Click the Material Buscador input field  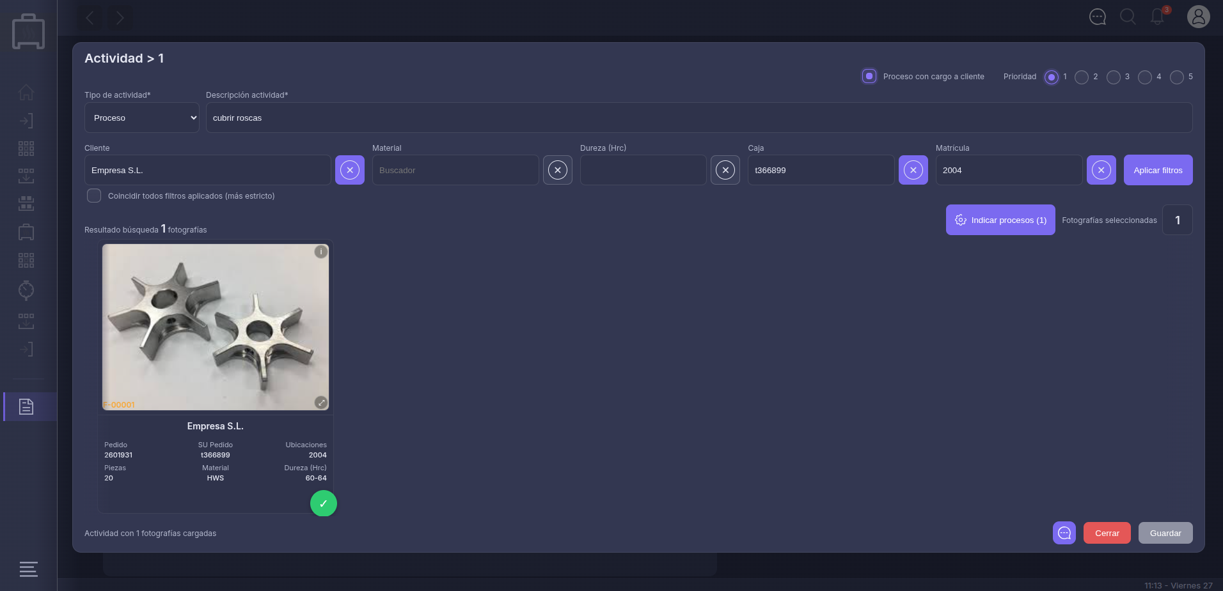[455, 170]
